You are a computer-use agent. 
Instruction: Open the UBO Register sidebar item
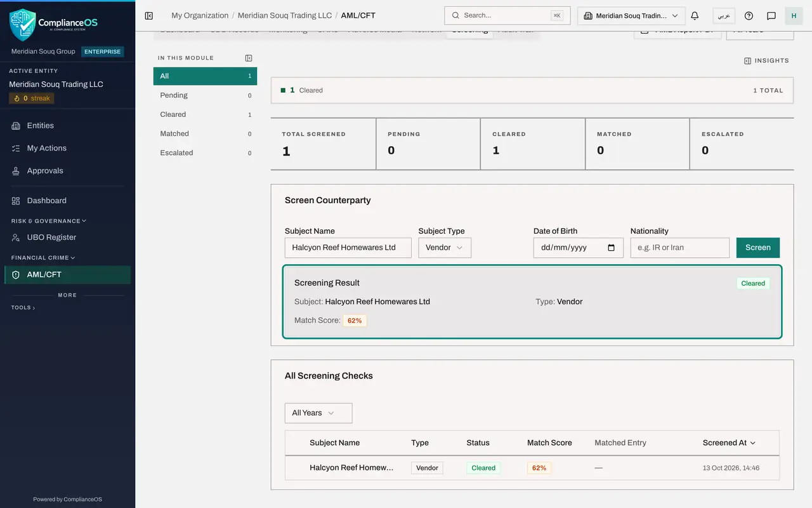click(67, 237)
